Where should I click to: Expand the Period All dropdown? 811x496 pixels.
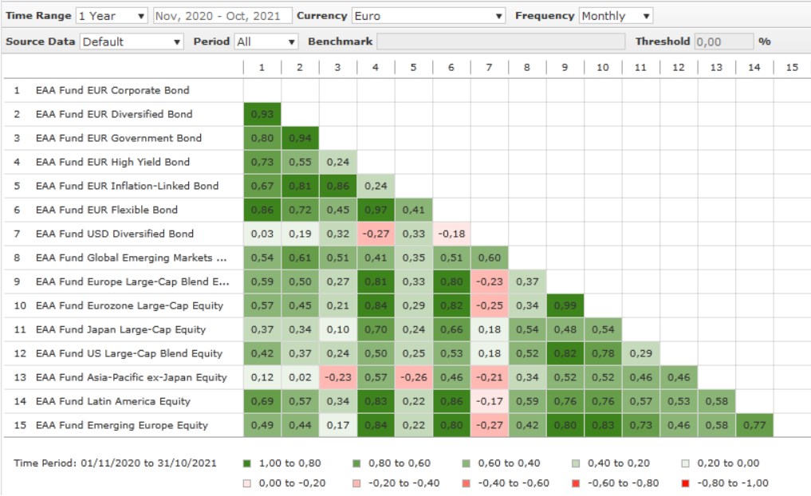pyautogui.click(x=266, y=41)
